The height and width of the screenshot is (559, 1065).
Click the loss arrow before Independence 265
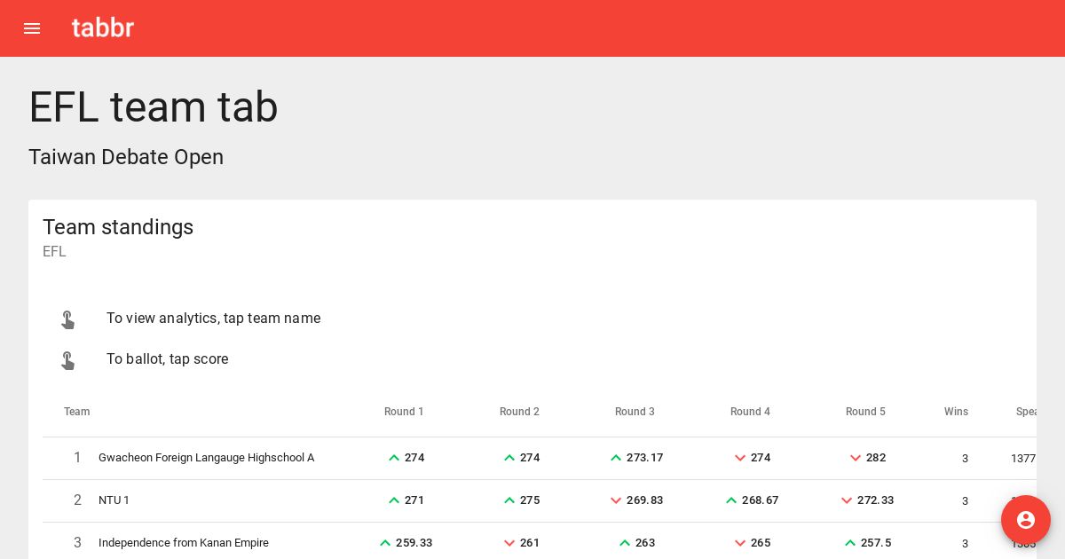point(740,543)
